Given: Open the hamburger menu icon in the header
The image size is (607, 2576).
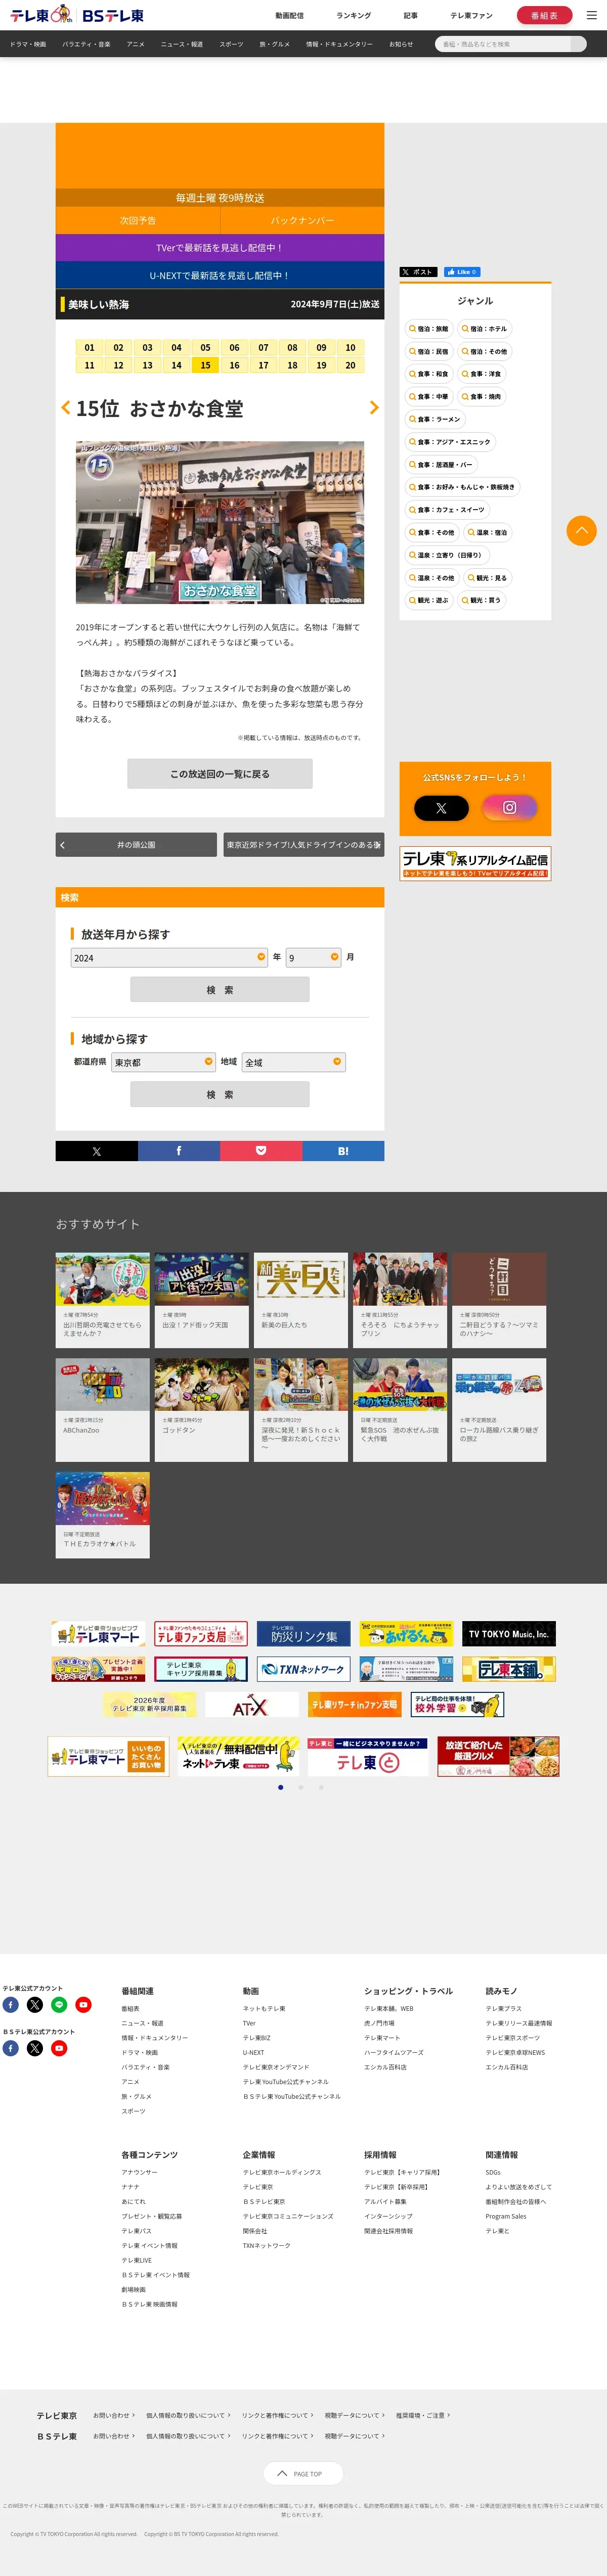Looking at the screenshot, I should pyautogui.click(x=591, y=15).
